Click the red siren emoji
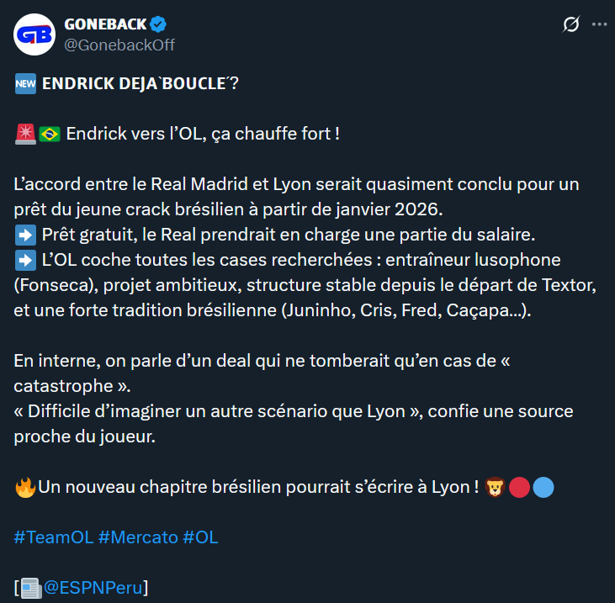The image size is (615, 603). 24,134
